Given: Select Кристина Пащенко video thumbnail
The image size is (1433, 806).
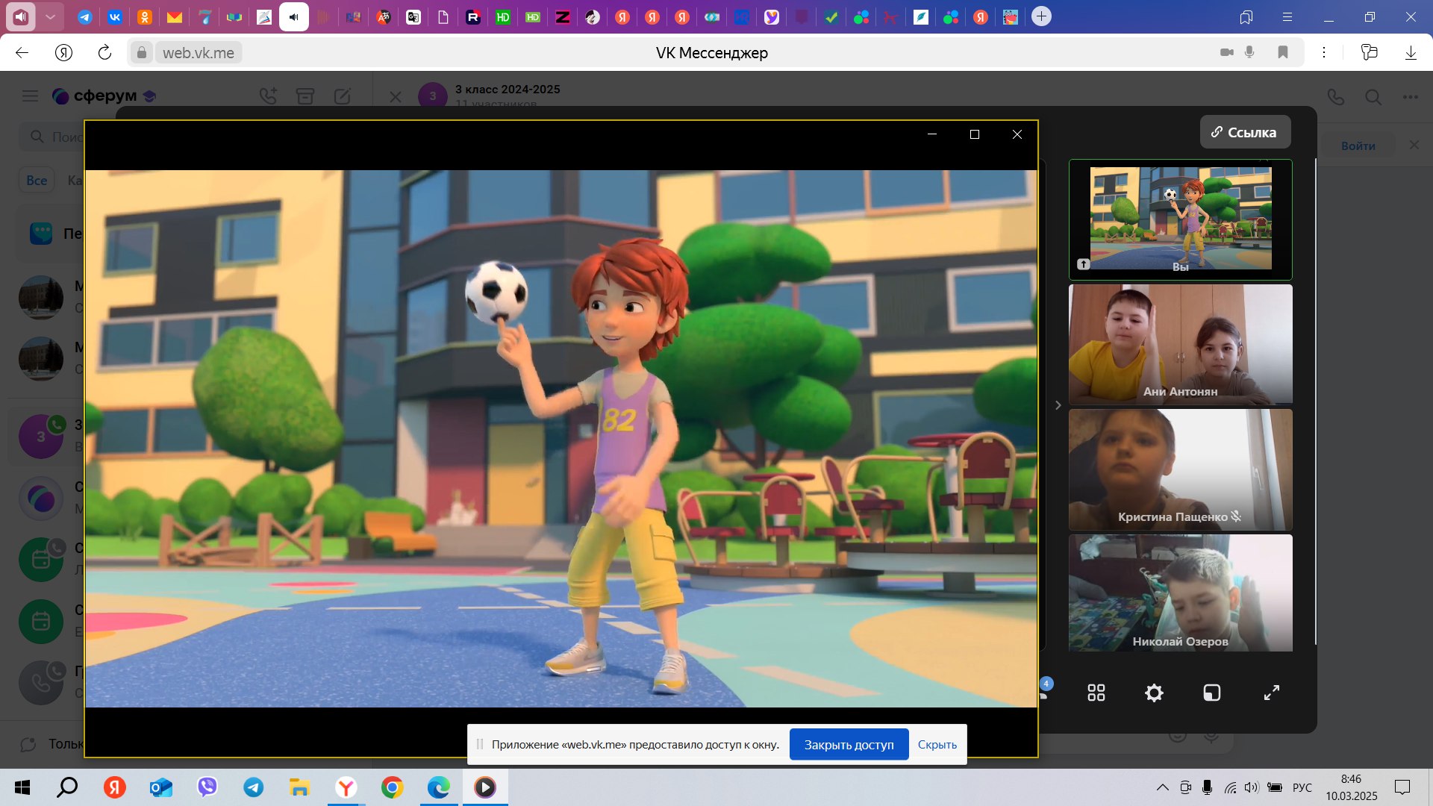Looking at the screenshot, I should pos(1180,469).
